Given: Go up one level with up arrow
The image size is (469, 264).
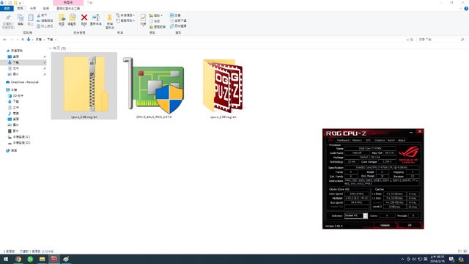Looking at the screenshot, I should click(23, 40).
